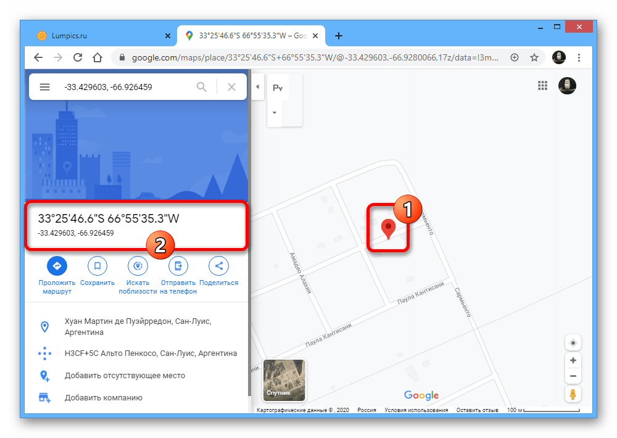
Task: Open the Chrome three-dot menu
Action: [x=579, y=57]
